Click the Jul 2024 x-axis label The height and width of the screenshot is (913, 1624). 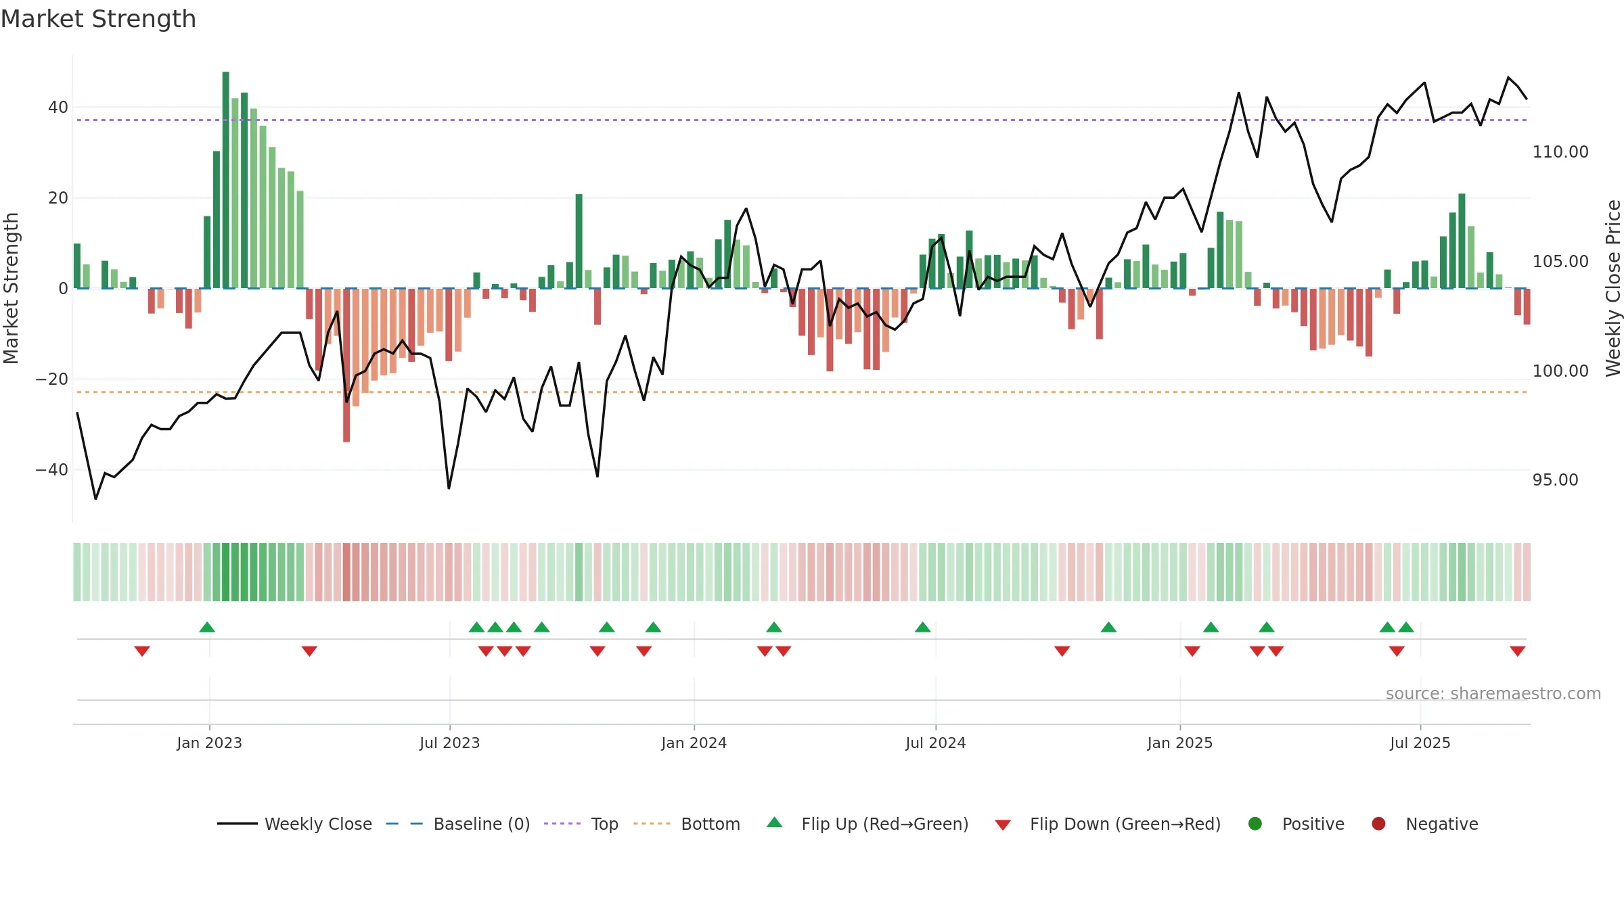point(935,743)
